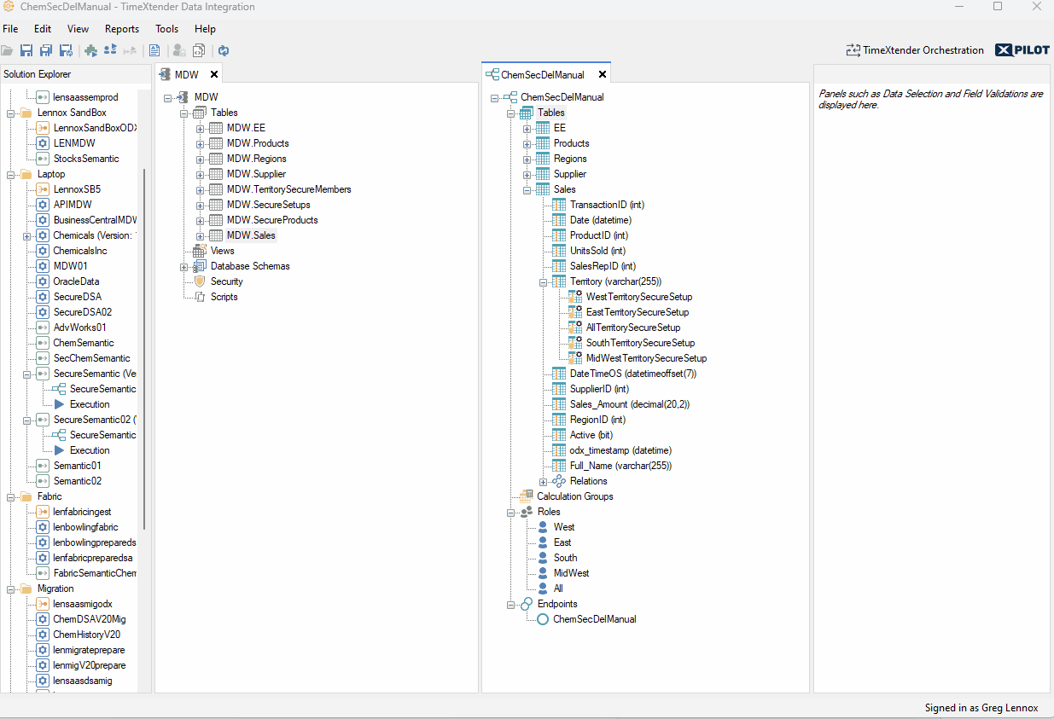This screenshot has width=1054, height=719.
Task: Click the table icon beside Regions in ChemSecDelManual
Action: (x=543, y=159)
